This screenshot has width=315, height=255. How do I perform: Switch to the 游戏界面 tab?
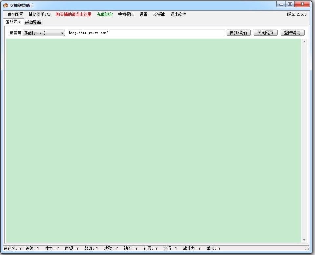13,22
